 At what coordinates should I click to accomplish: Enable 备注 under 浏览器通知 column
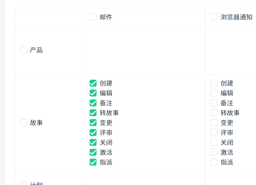(214, 103)
